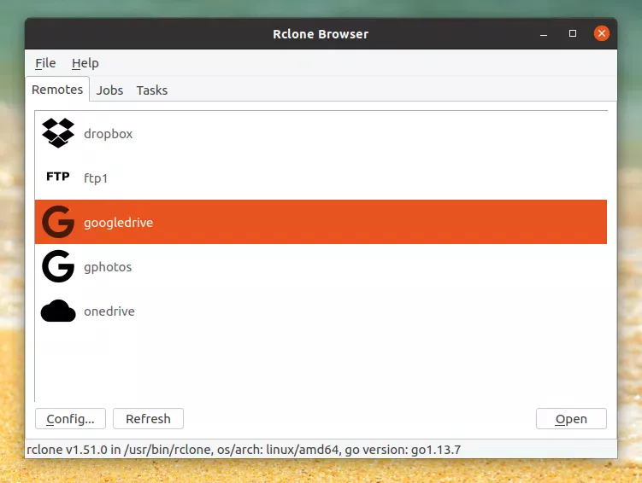The height and width of the screenshot is (483, 642).
Task: Select the onedrive remote label
Action: [x=109, y=311]
